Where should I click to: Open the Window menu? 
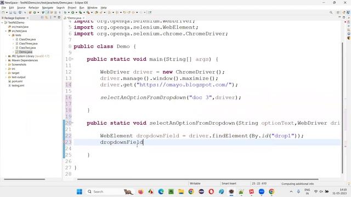92,8
